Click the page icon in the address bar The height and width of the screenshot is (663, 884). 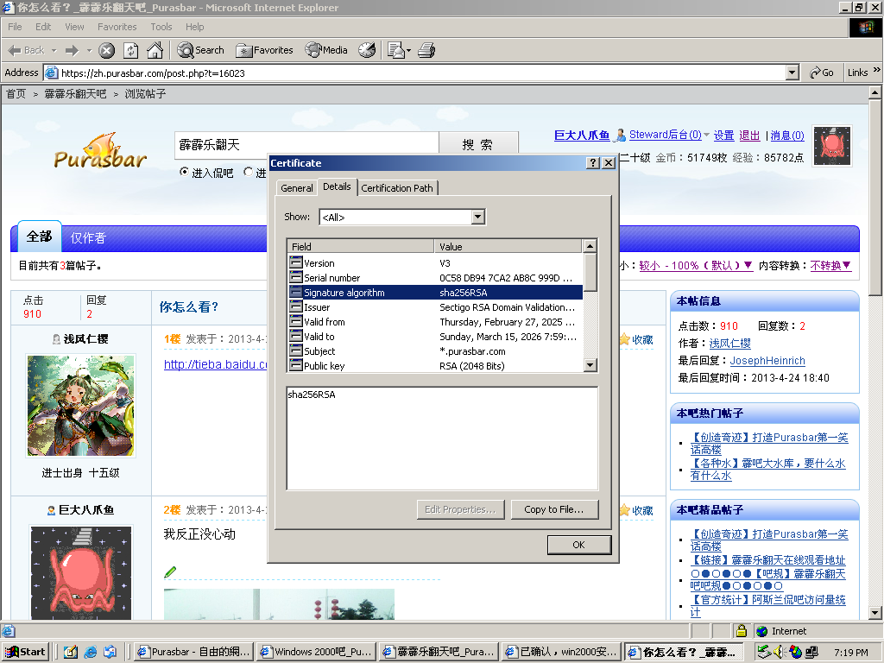(x=51, y=73)
